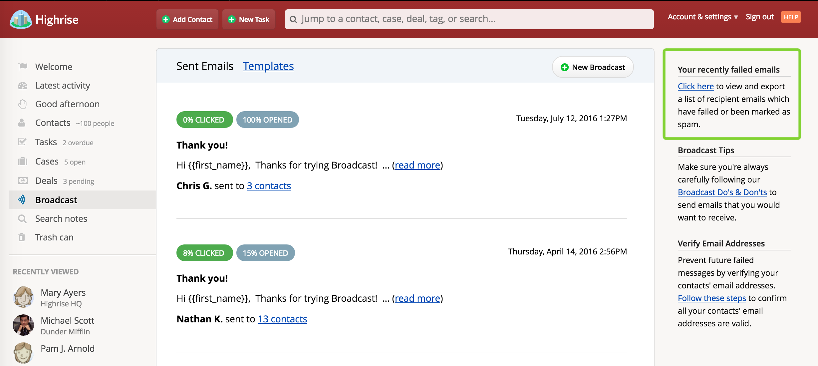The width and height of the screenshot is (818, 366).
Task: Click the 0% CLICKED badge
Action: click(204, 120)
